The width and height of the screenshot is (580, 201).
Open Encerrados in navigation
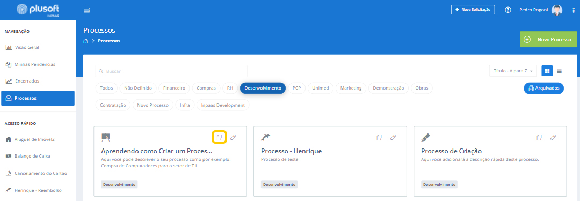[x=22, y=81]
